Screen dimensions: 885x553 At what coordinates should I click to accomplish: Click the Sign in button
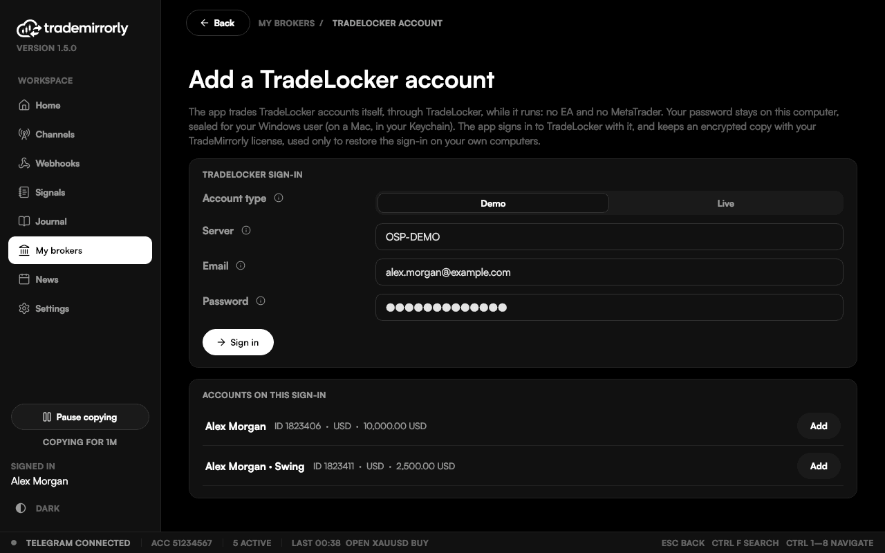[238, 342]
